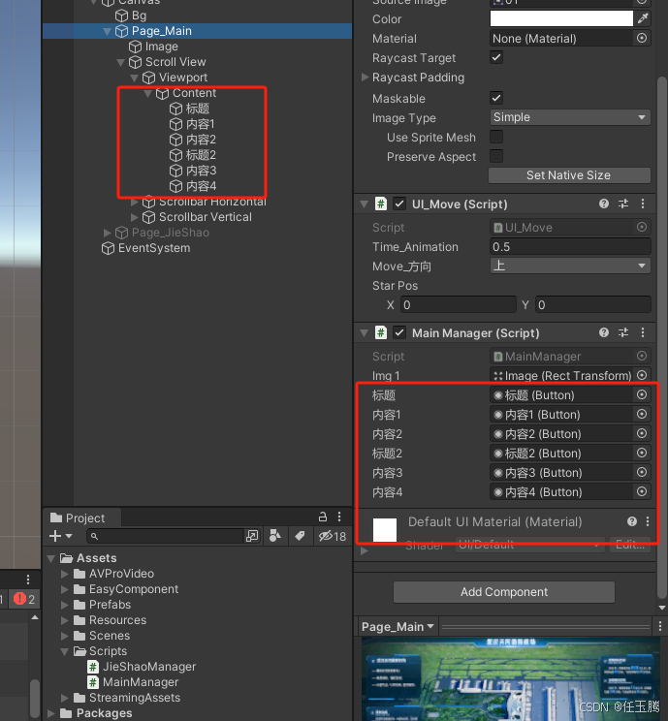Collapse the Scripts folder arrow
668x721 pixels.
65,651
